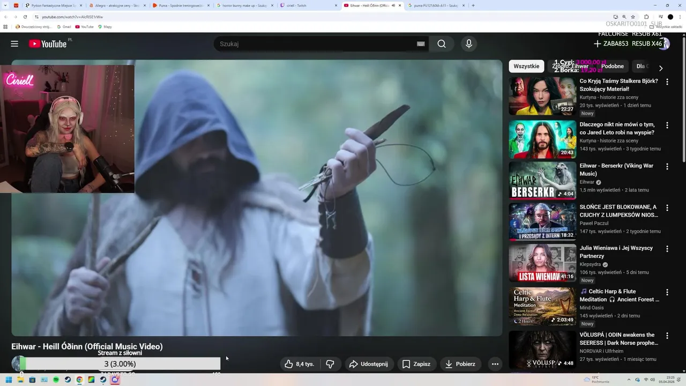Open menu for Co Kryją Taśmy Stalkera Björk video

[667, 82]
